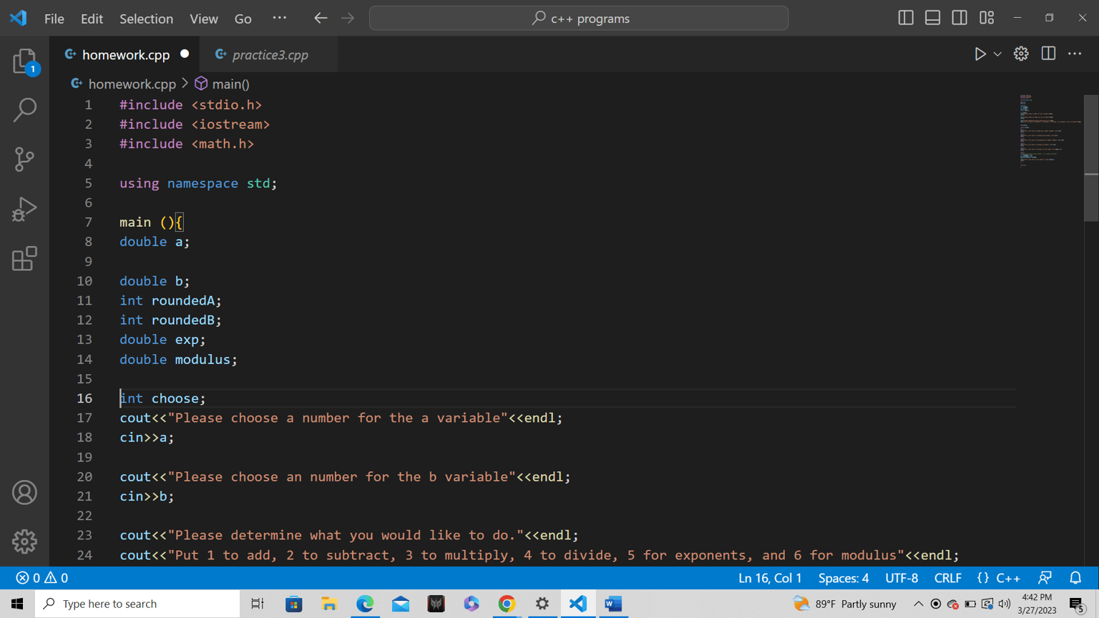Open Task View on taskbar
The height and width of the screenshot is (618, 1099).
(x=258, y=604)
